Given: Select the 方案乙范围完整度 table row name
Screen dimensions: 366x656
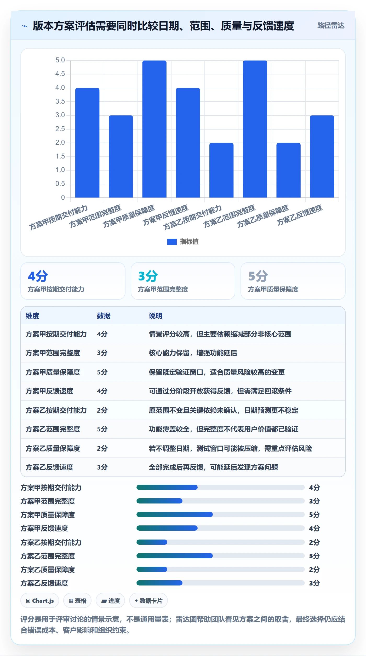Looking at the screenshot, I should tap(53, 429).
